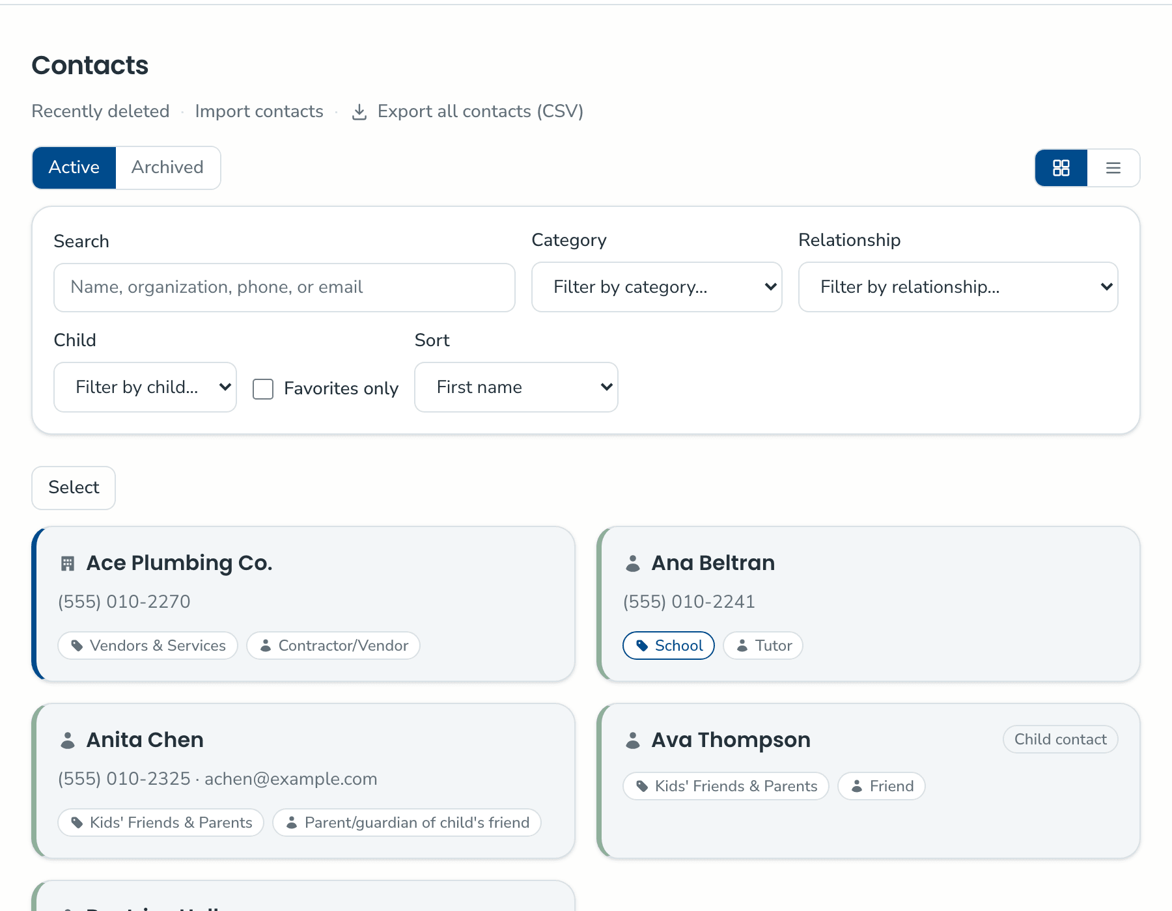This screenshot has width=1172, height=911.
Task: Click the Vendors & Services chip
Action: [x=148, y=646]
